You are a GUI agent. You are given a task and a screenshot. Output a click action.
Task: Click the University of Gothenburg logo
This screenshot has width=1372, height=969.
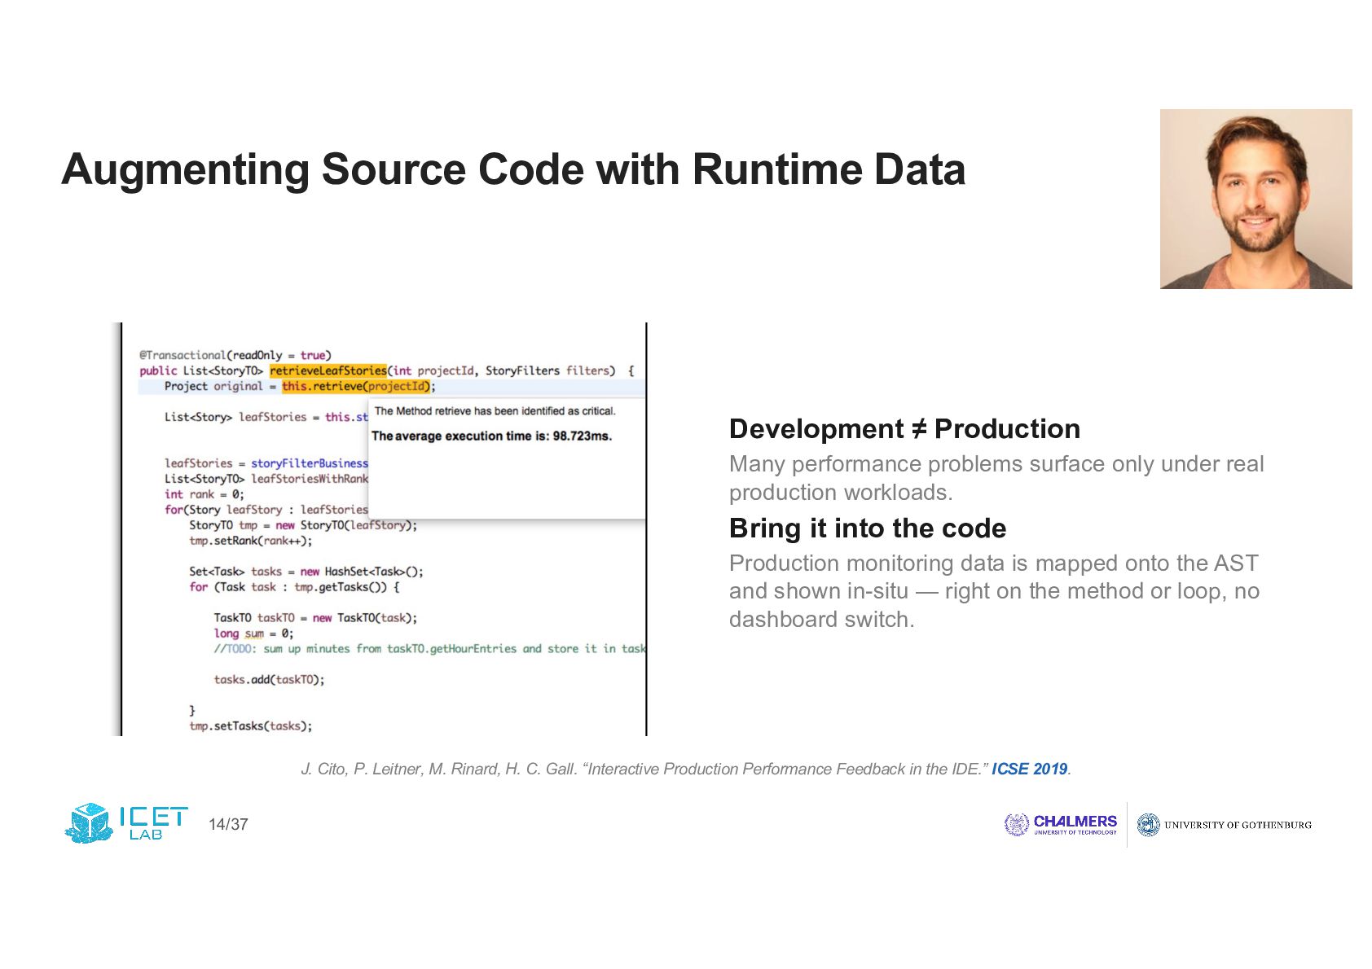coord(1224,825)
